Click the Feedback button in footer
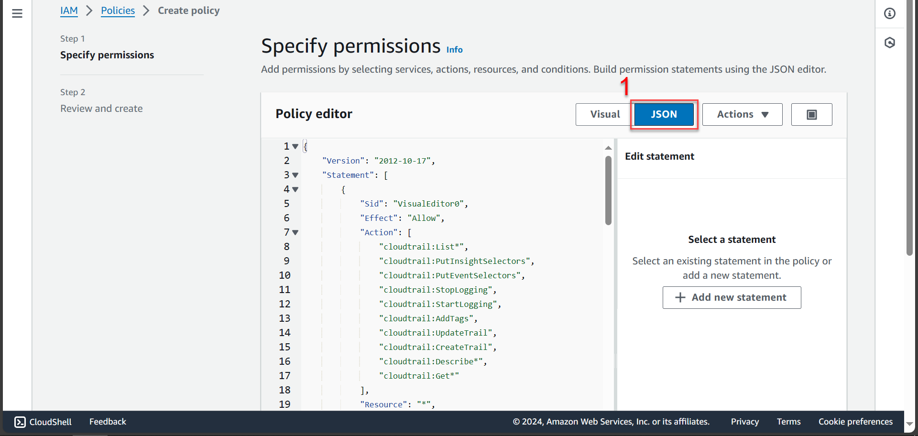918x436 pixels. pyautogui.click(x=108, y=422)
